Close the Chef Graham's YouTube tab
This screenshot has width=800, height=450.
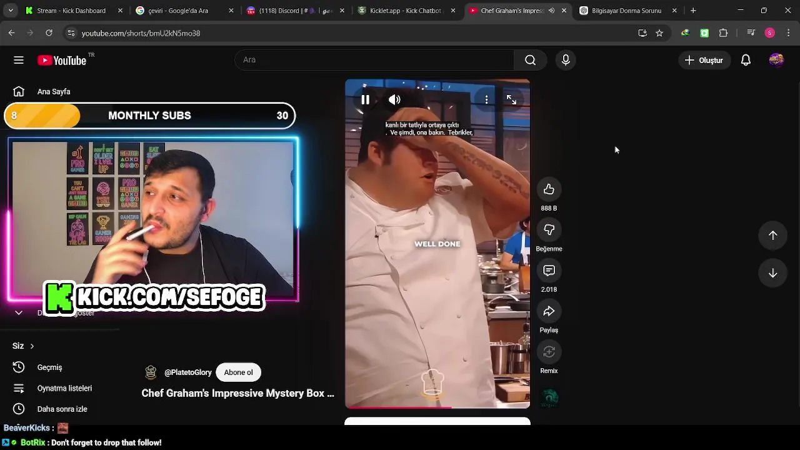[x=564, y=11]
